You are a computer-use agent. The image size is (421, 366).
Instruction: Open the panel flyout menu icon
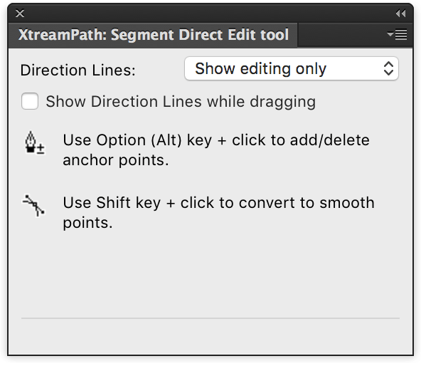(x=397, y=34)
